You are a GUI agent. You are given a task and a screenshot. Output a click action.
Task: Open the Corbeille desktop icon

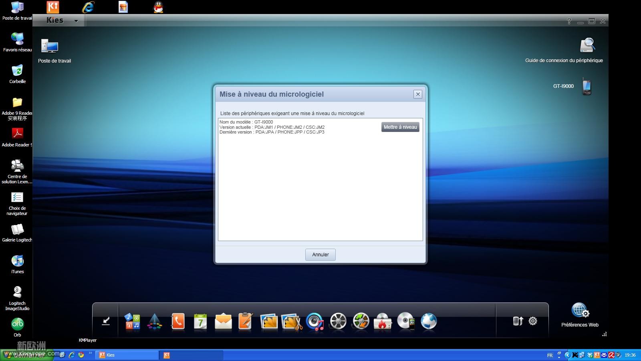(17, 71)
